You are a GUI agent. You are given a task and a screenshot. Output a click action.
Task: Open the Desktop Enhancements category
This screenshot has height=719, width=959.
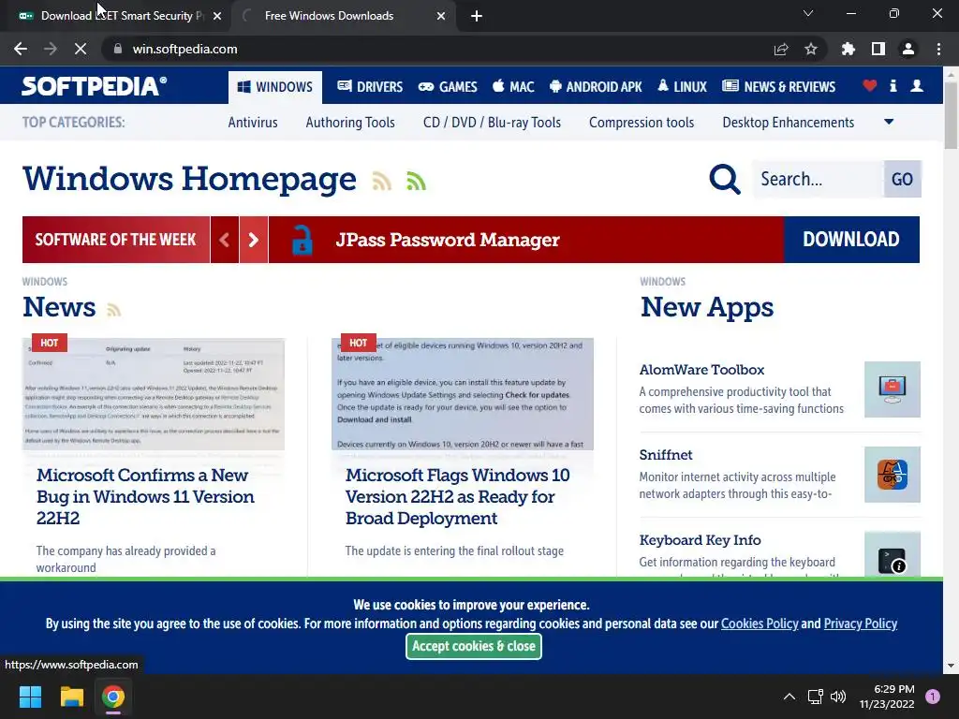pyautogui.click(x=789, y=123)
